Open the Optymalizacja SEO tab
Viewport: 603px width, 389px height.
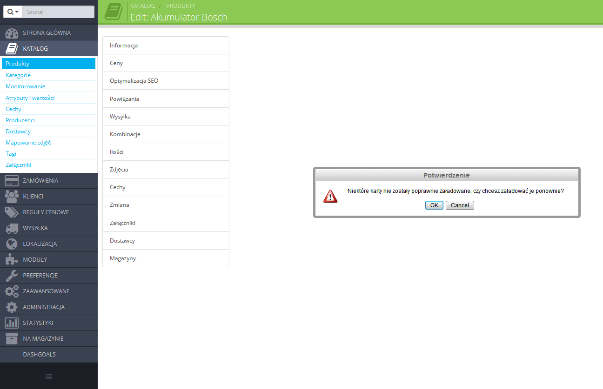click(x=166, y=81)
